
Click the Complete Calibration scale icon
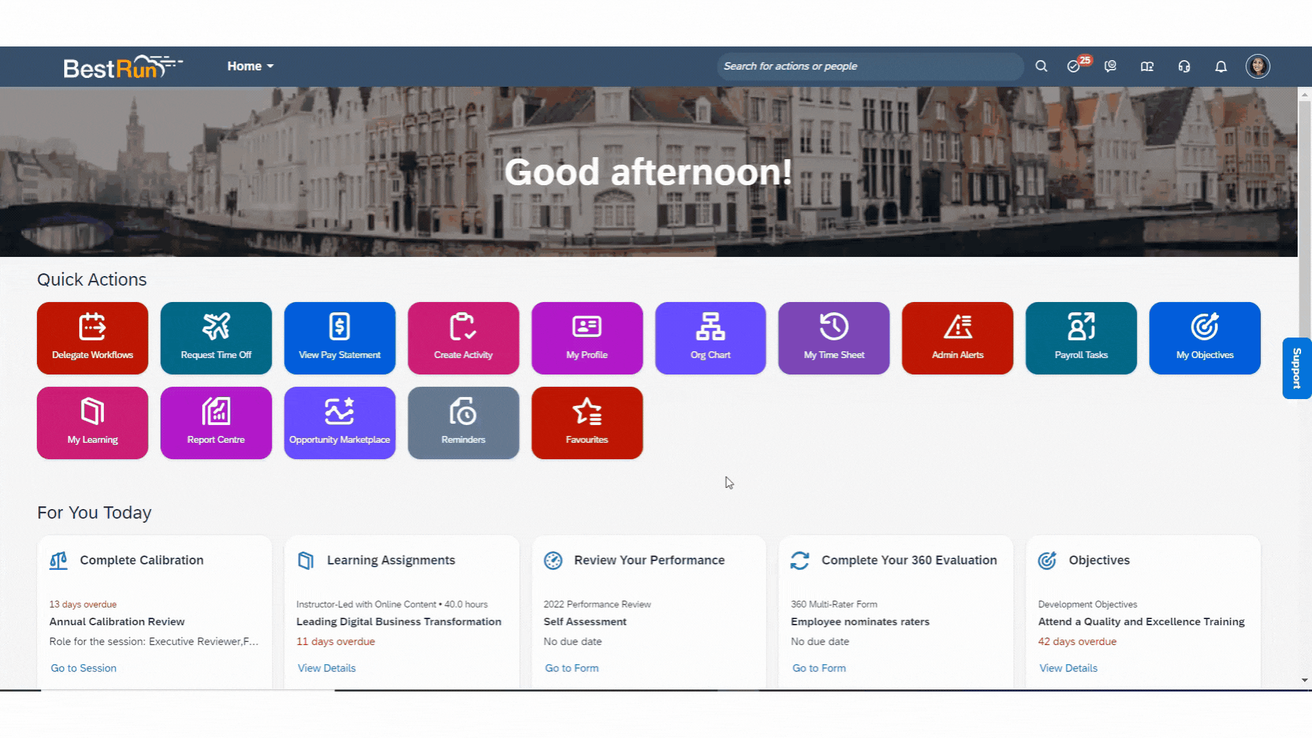tap(59, 560)
